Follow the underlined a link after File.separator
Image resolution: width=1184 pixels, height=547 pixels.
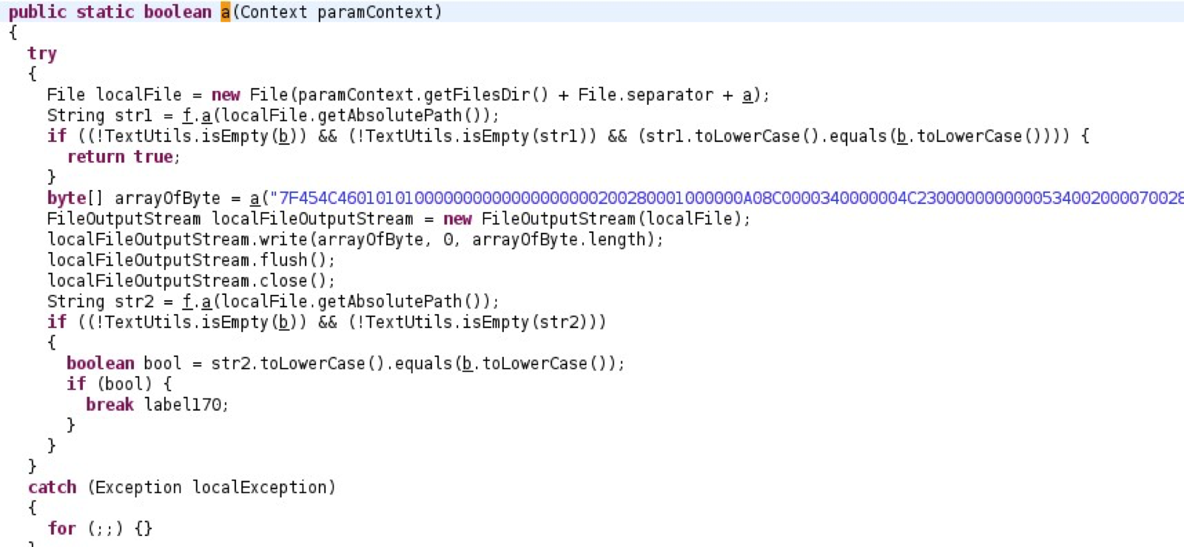click(747, 95)
